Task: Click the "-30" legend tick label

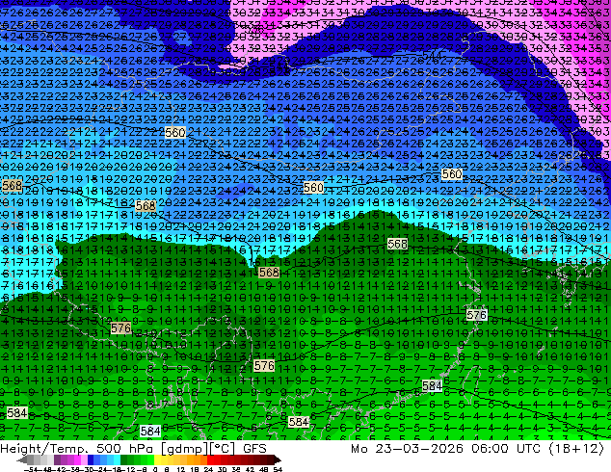Action: (89, 470)
